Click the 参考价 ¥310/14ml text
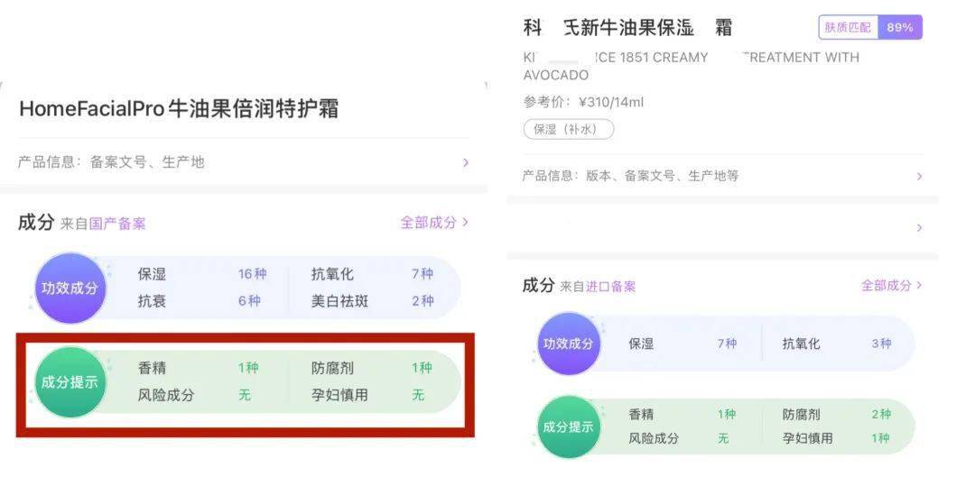The height and width of the screenshot is (486, 975). [x=583, y=102]
